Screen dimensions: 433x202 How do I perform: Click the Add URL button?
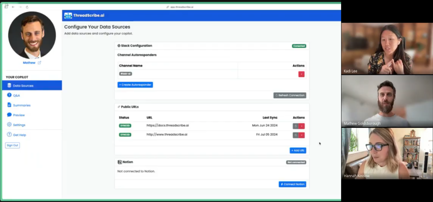pos(298,151)
